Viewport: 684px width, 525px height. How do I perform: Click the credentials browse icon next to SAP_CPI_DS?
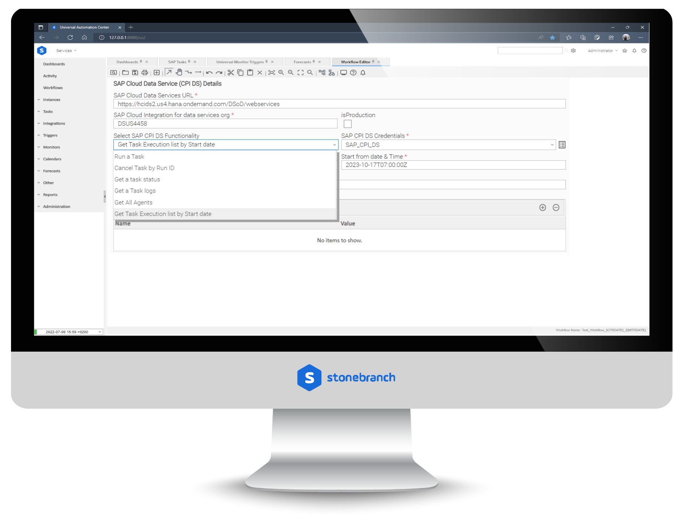coord(562,145)
